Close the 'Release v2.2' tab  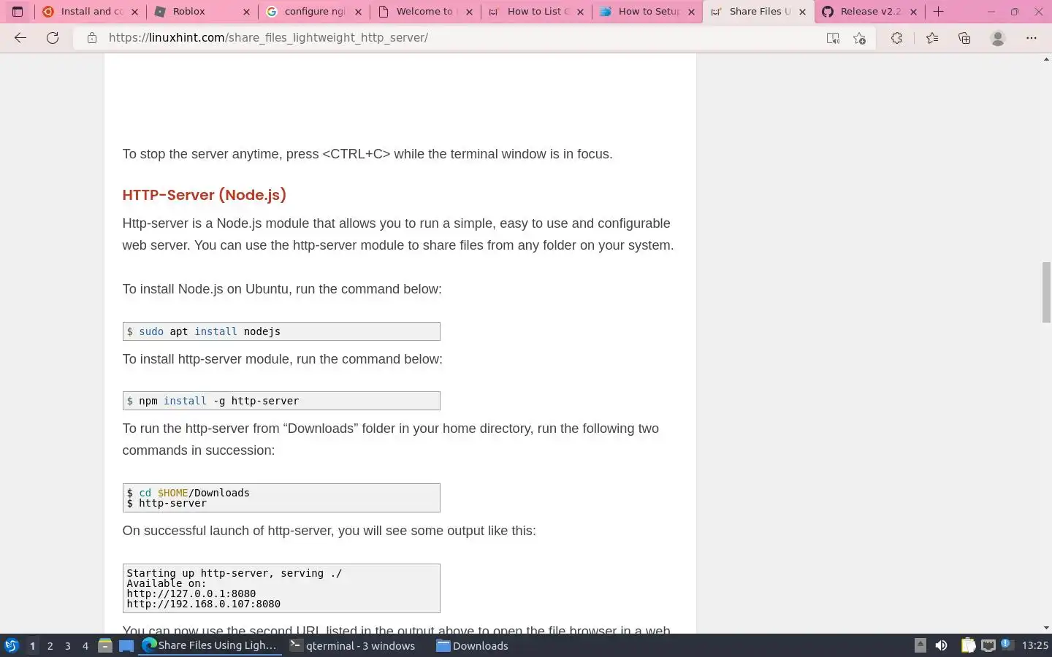[913, 12]
